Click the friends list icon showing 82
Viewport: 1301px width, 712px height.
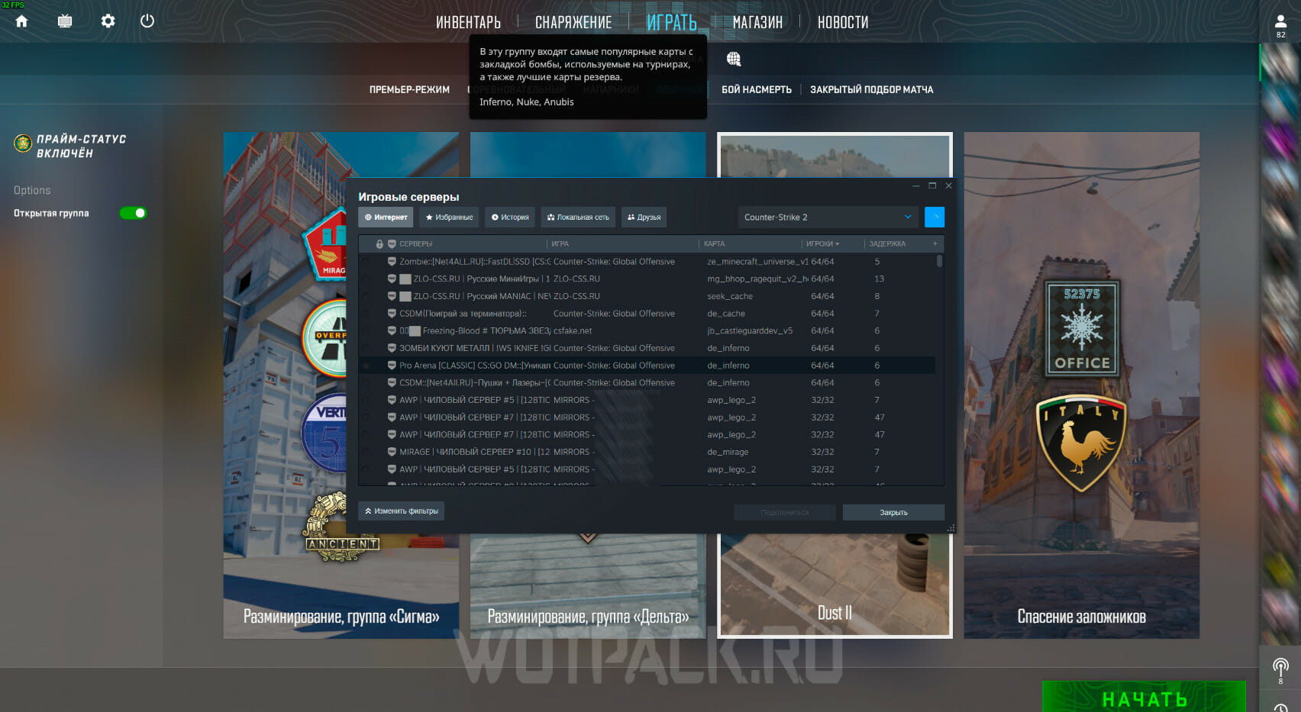coord(1280,24)
